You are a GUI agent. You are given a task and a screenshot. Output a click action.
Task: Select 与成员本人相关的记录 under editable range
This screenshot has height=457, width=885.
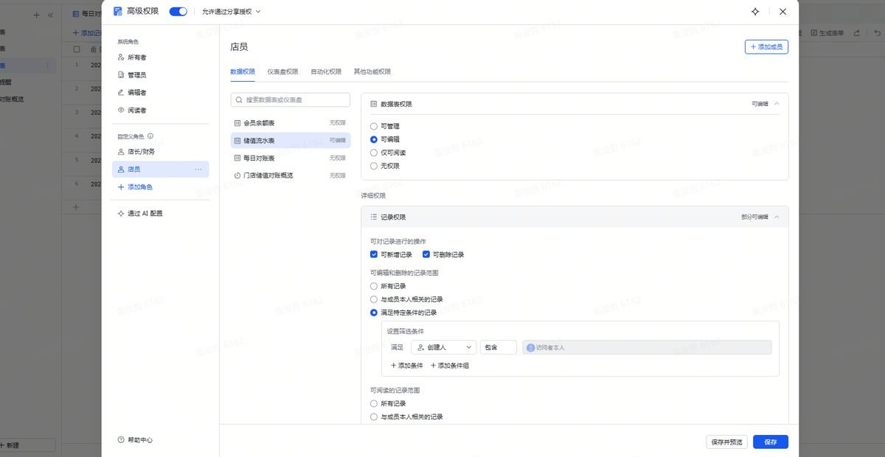(374, 299)
